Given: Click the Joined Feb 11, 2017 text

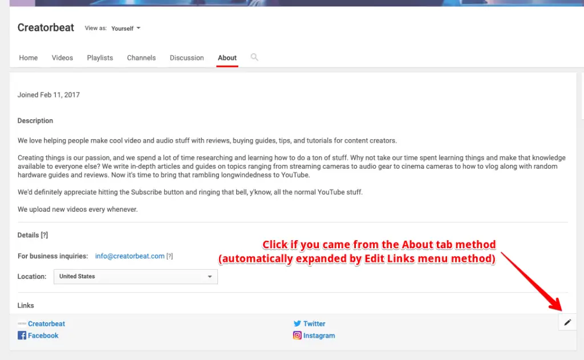Looking at the screenshot, I should 48,95.
